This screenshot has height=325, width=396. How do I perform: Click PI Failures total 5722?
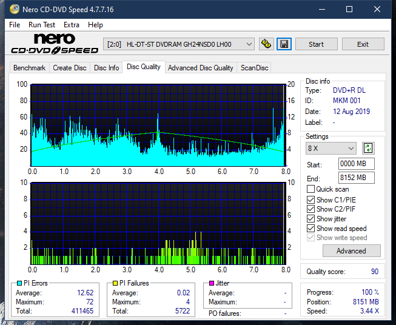[x=183, y=311]
